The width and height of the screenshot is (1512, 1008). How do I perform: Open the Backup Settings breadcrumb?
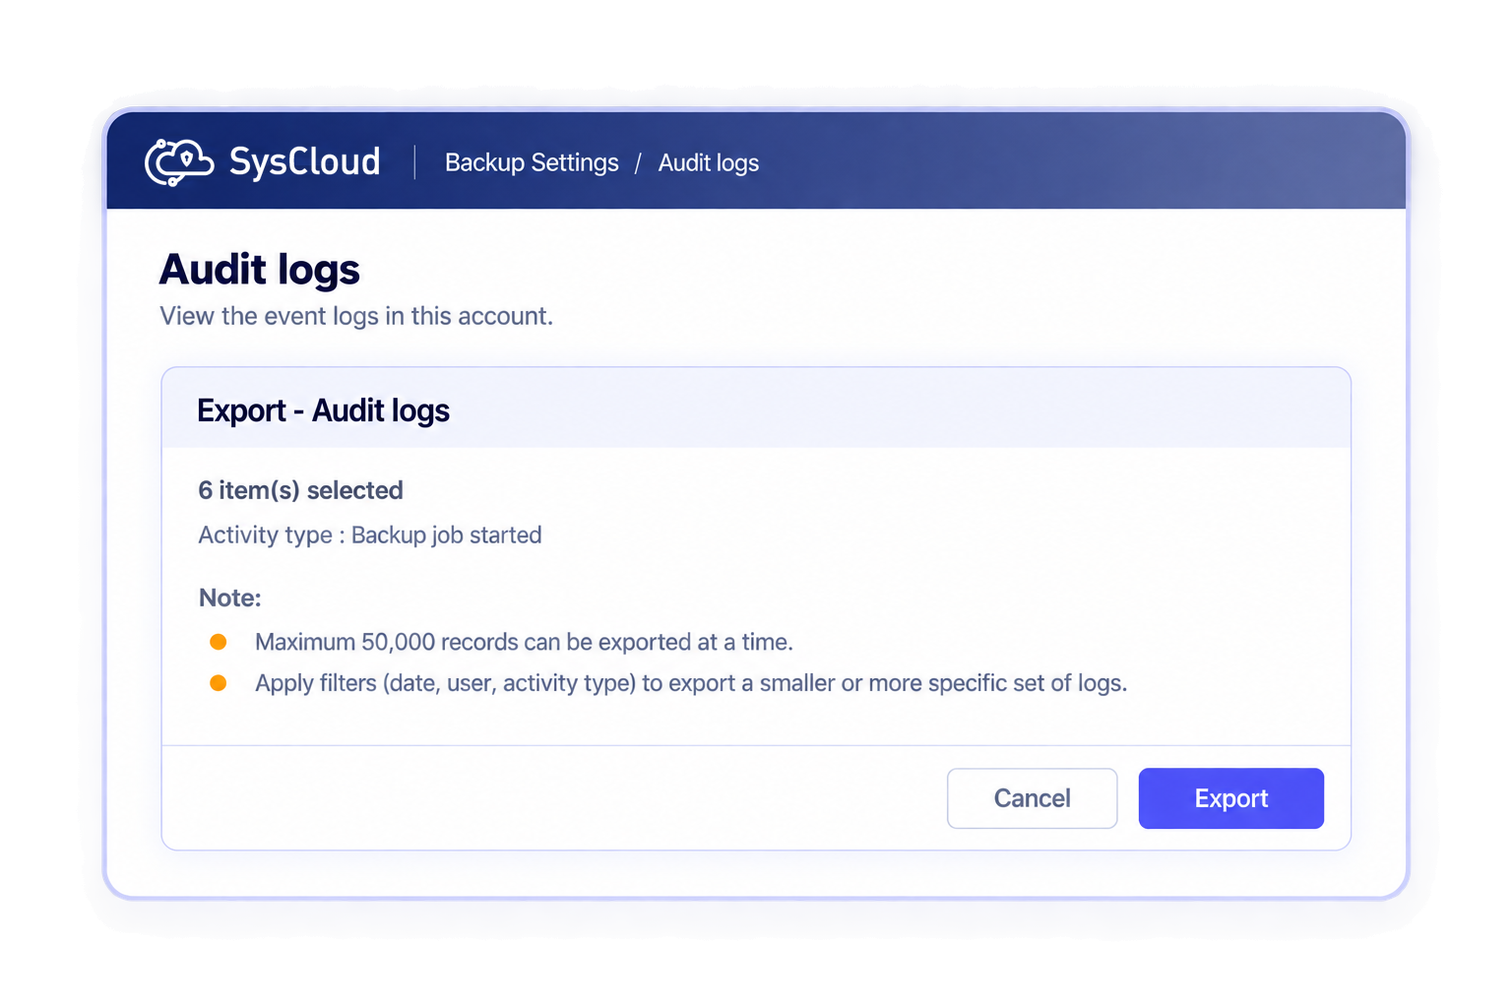tap(532, 162)
